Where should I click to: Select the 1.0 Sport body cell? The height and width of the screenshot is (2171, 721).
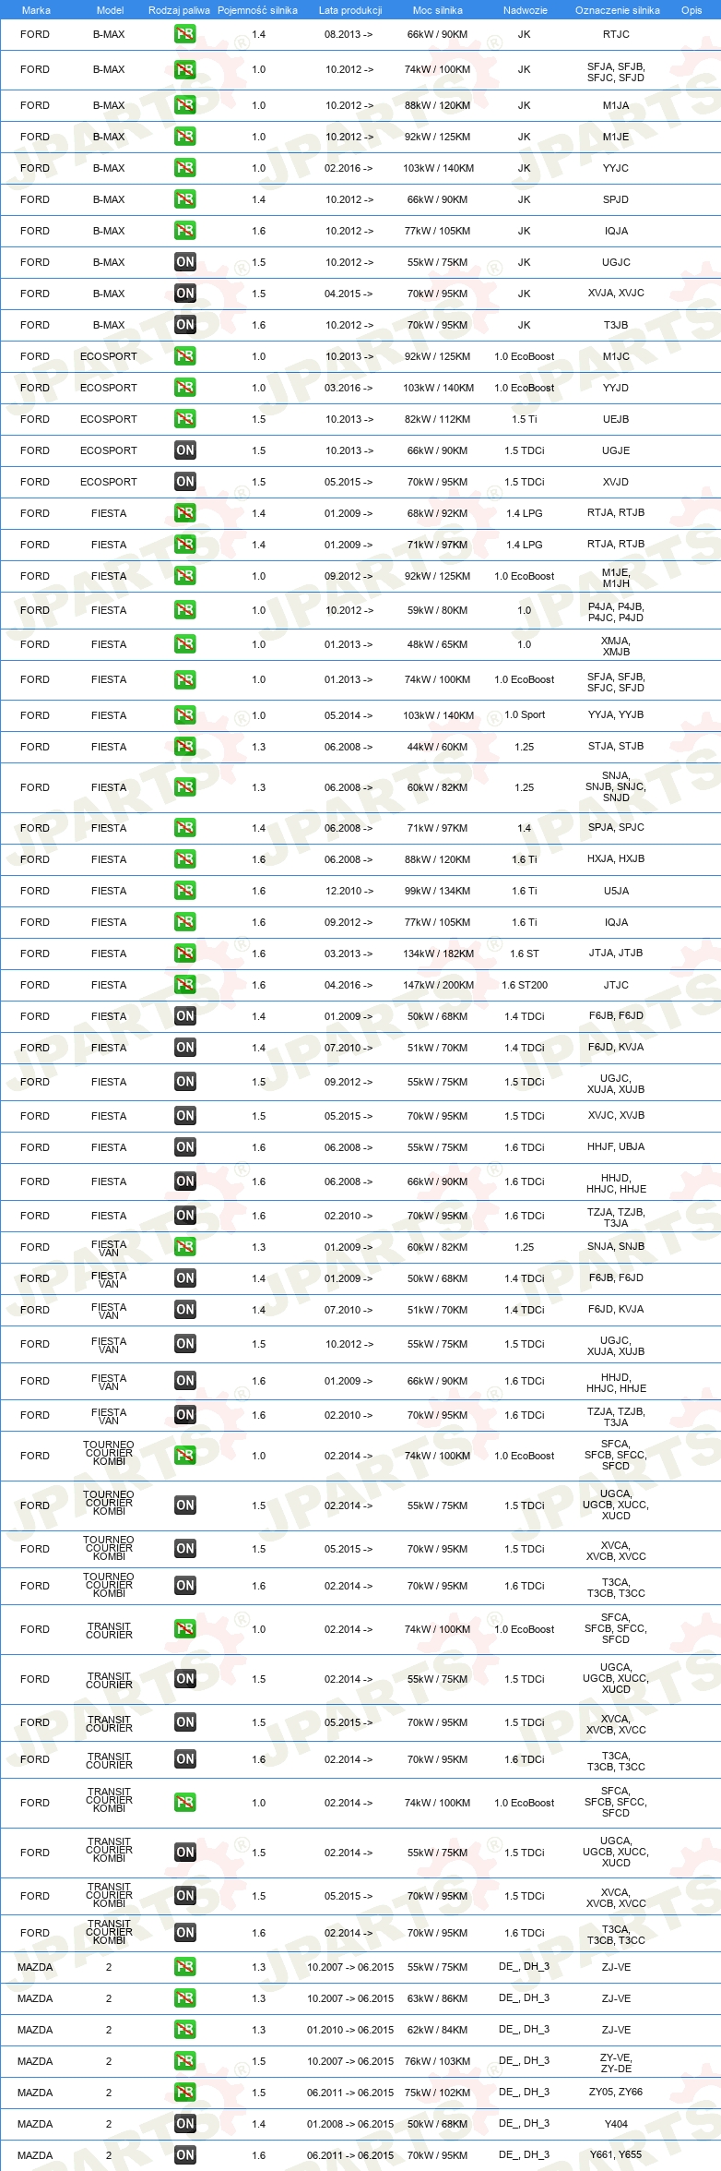coord(525,715)
